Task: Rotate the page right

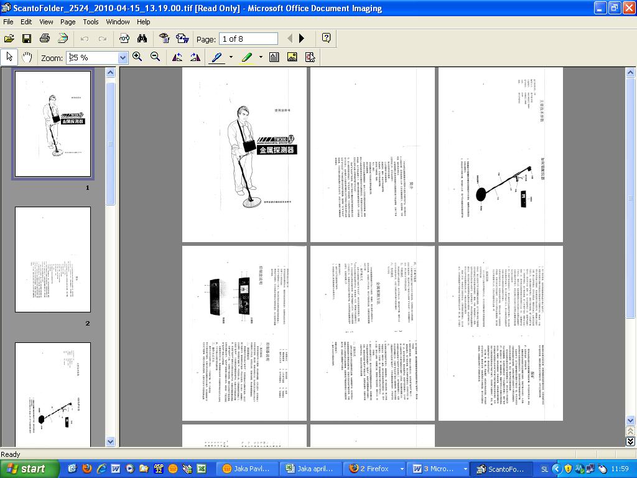Action: (x=195, y=57)
